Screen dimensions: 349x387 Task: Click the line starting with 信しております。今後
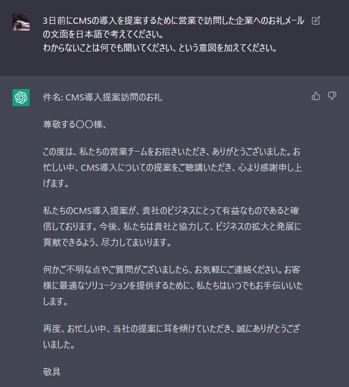pyautogui.click(x=172, y=226)
